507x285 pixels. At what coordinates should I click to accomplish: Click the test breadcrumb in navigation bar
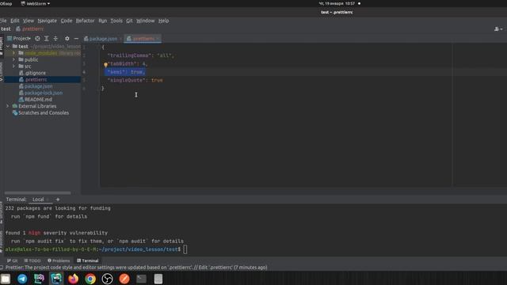(x=6, y=28)
